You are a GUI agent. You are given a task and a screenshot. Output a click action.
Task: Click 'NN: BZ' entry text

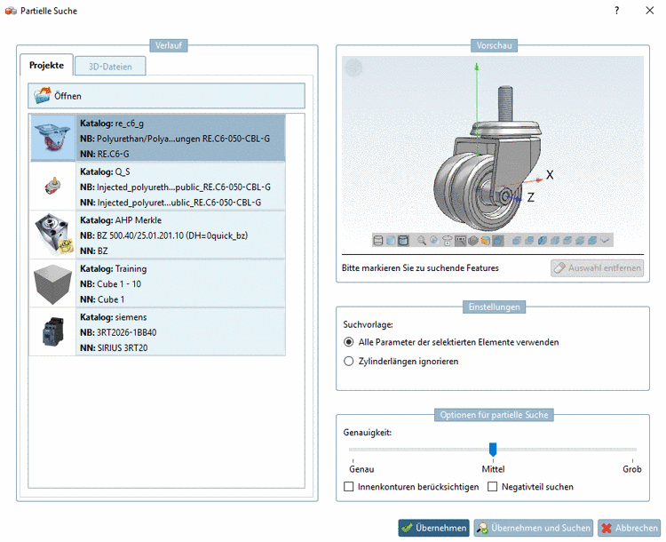click(94, 251)
